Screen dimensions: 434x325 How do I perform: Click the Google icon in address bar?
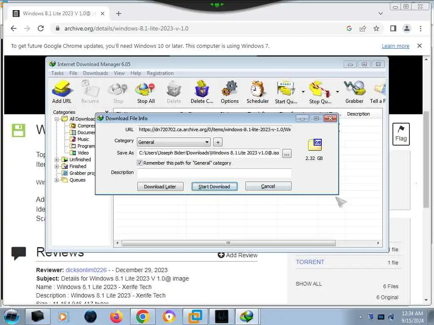349,28
